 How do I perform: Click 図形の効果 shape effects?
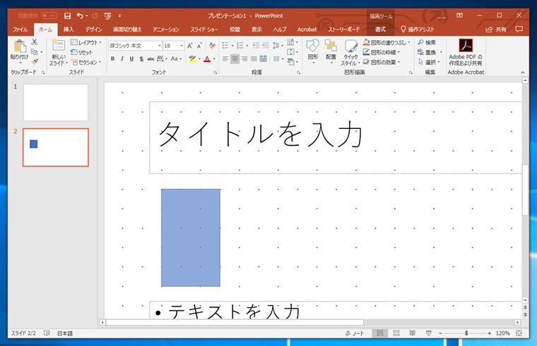[381, 62]
